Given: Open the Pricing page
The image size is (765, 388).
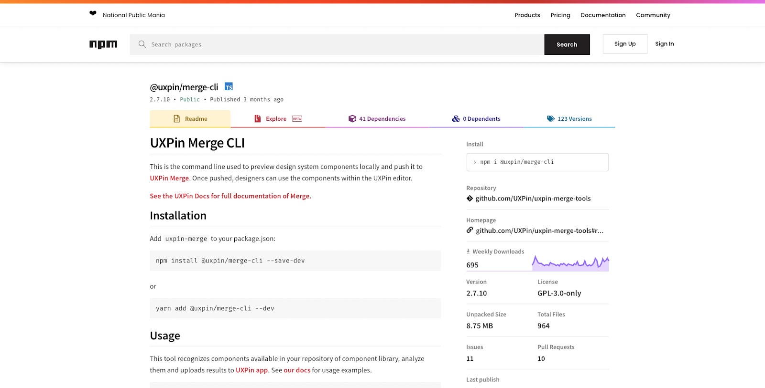Looking at the screenshot, I should coord(560,15).
